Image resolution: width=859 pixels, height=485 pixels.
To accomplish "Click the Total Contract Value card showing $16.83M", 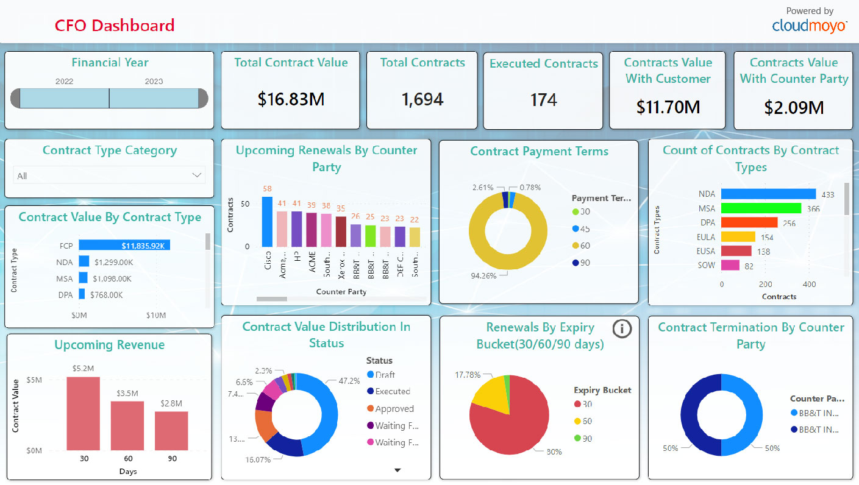I will click(x=290, y=91).
